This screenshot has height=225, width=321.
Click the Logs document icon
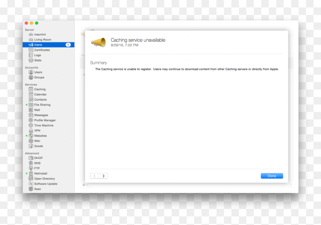[31, 55]
